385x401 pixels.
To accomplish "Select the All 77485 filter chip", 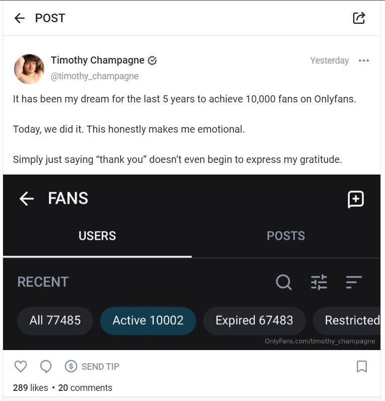I will [55, 320].
